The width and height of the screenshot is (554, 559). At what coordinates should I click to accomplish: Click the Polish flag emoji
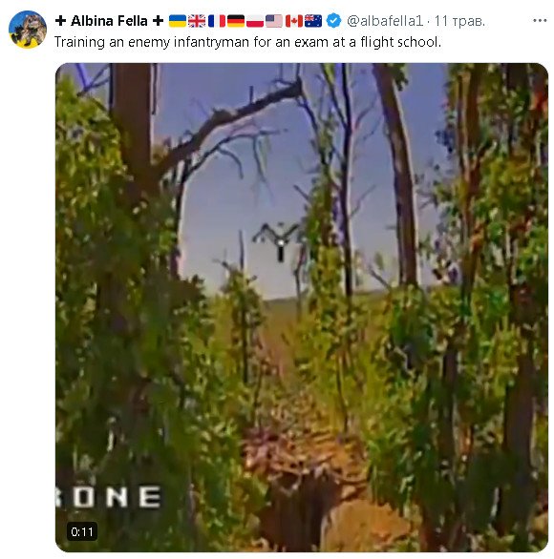coord(255,21)
